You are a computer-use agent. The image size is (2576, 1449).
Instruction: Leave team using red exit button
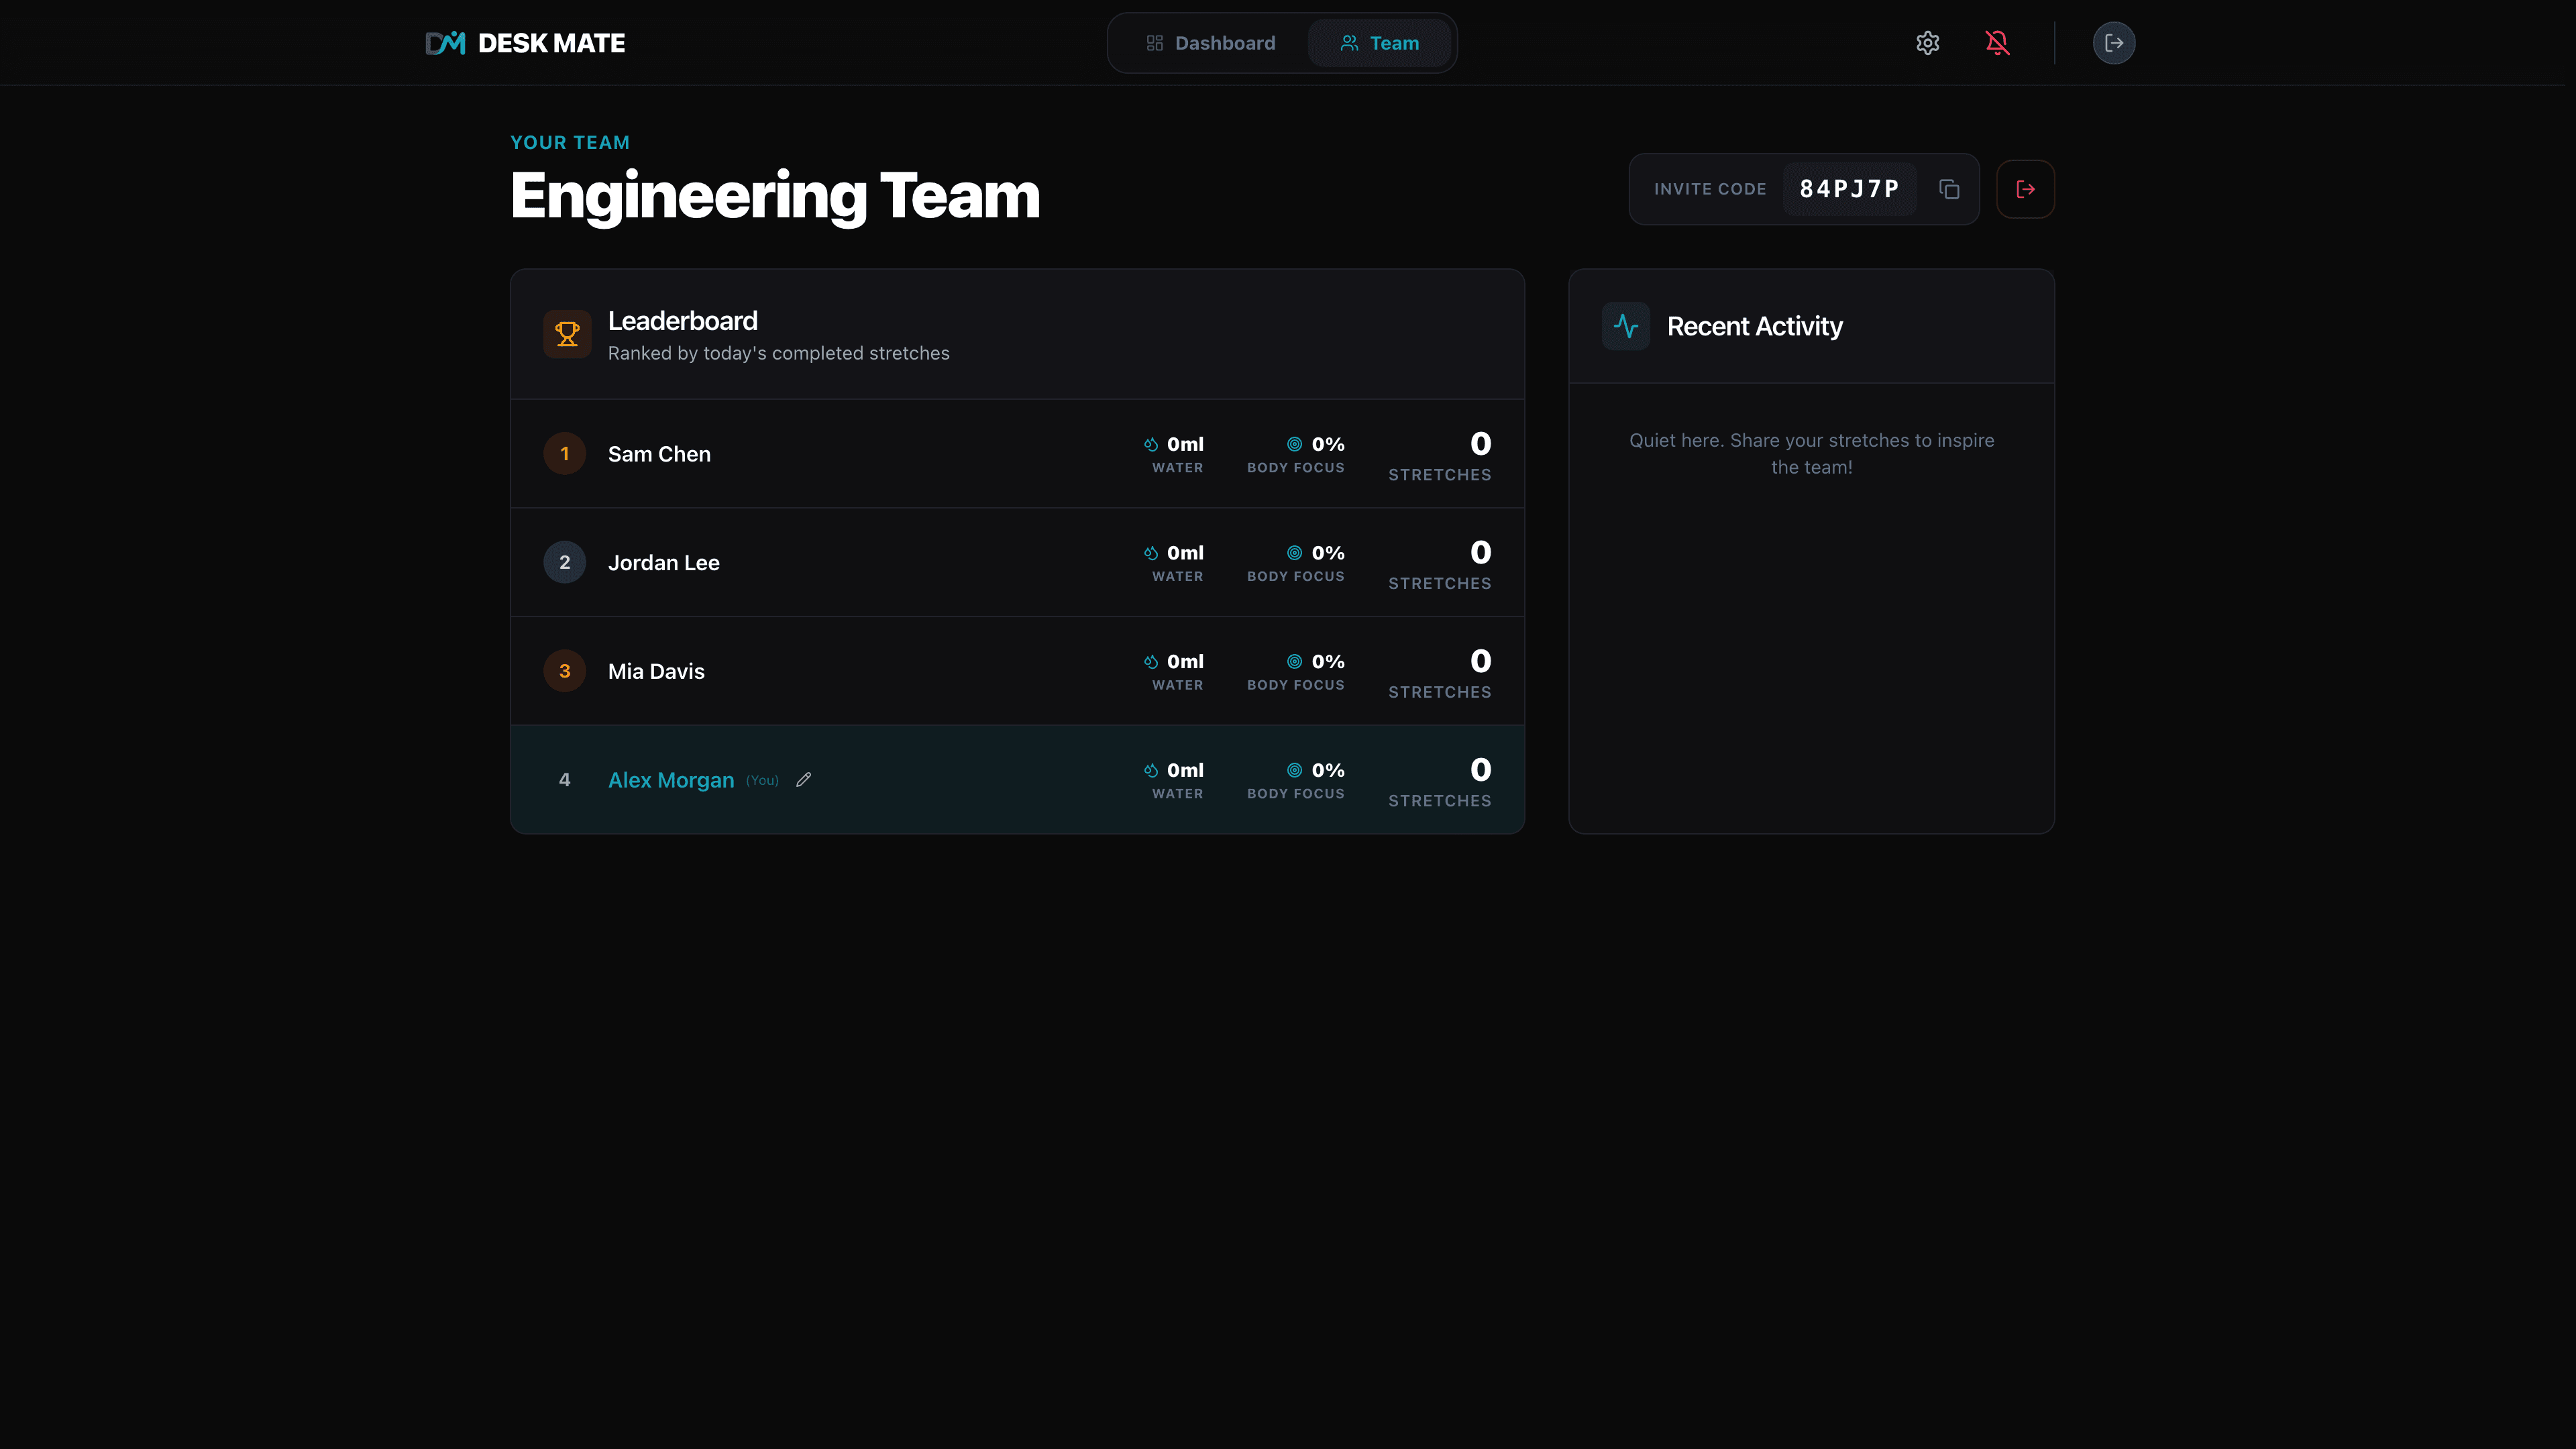(x=2025, y=189)
